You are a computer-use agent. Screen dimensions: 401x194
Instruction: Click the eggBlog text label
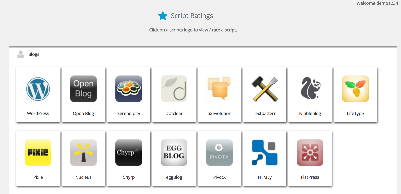tap(174, 177)
